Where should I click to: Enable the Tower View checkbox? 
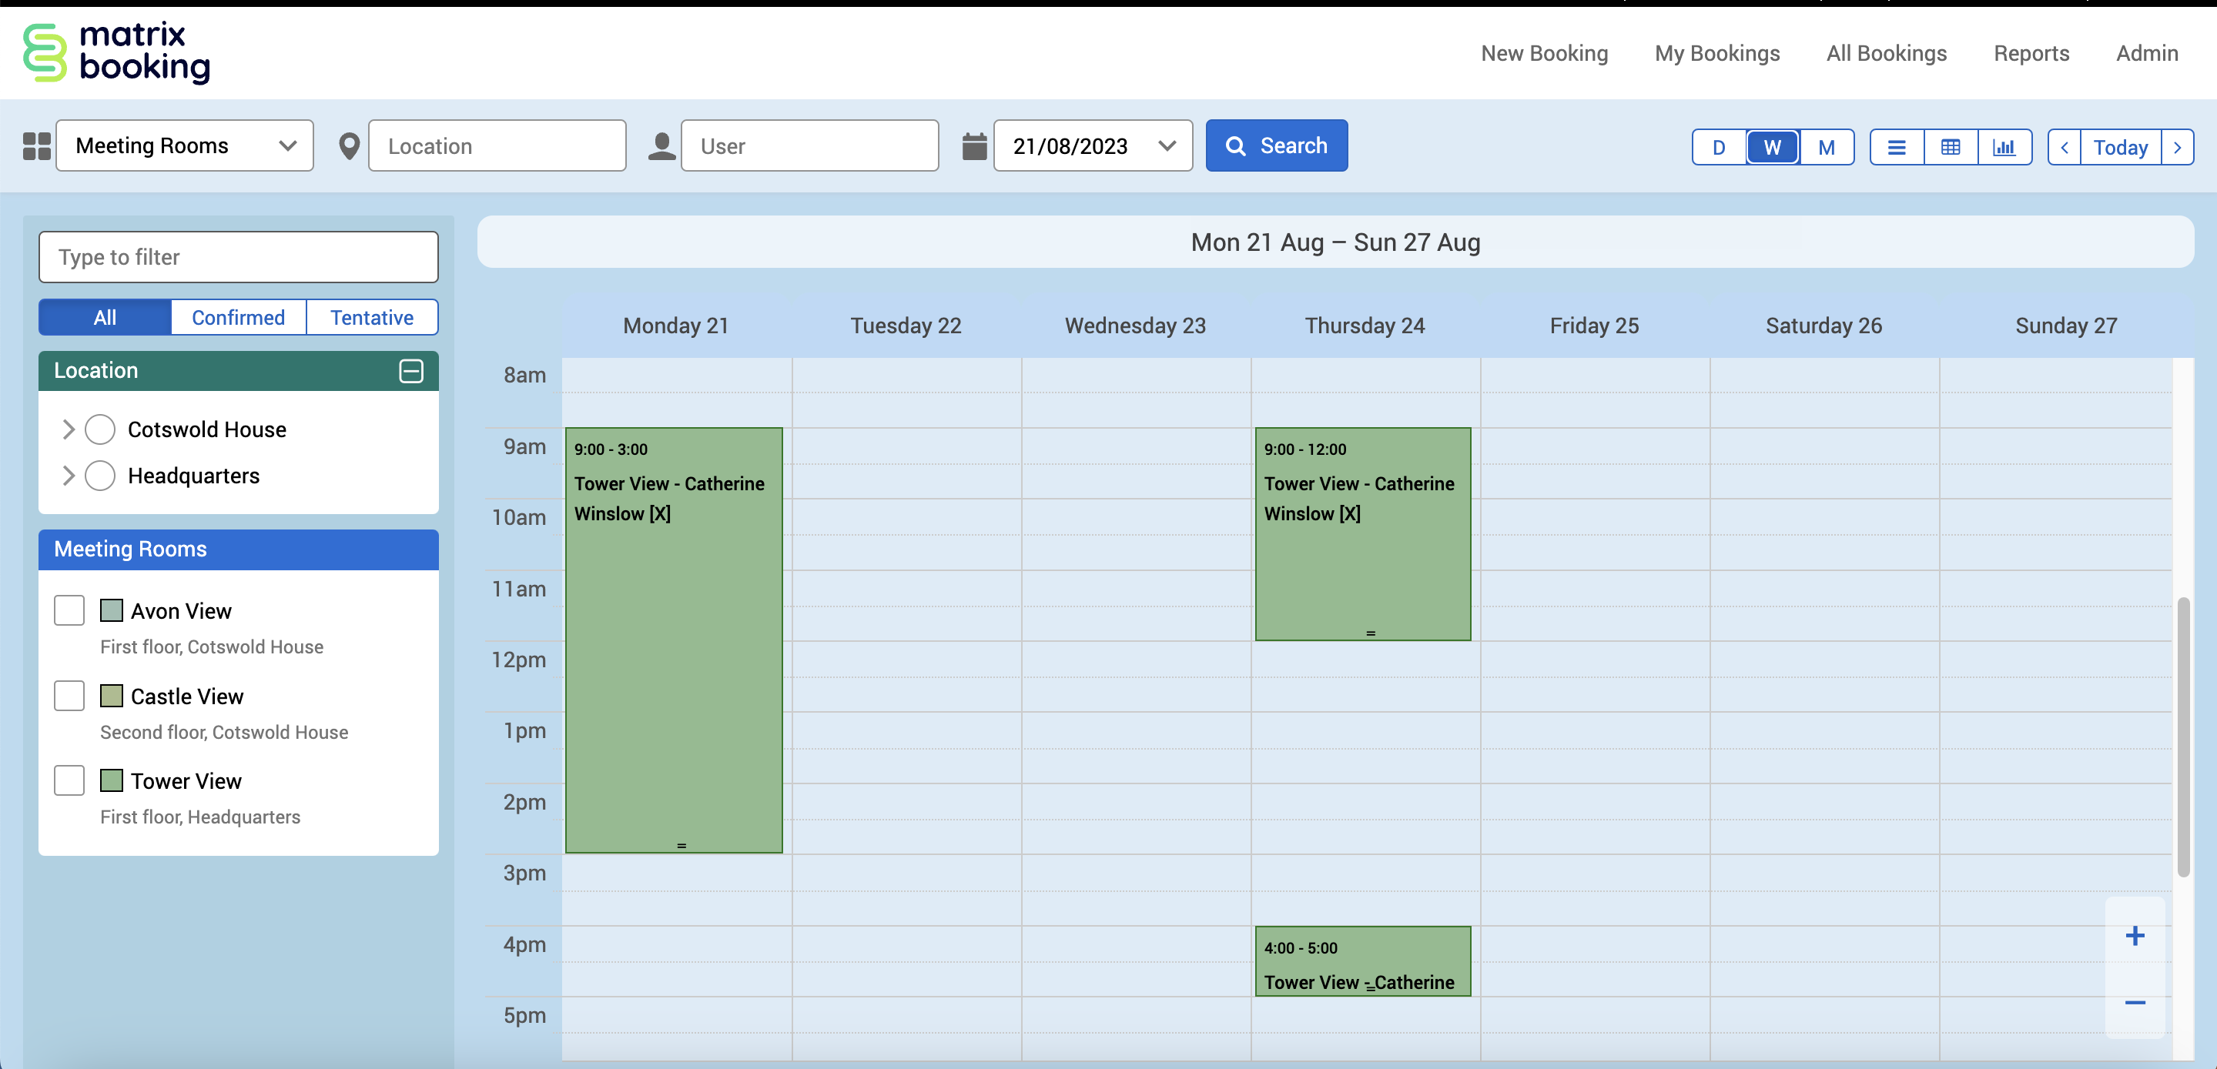69,781
